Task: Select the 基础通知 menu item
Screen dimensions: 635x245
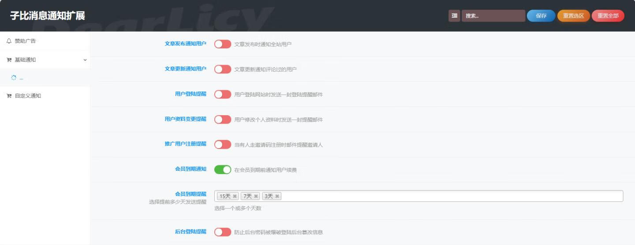Action: click(45, 60)
